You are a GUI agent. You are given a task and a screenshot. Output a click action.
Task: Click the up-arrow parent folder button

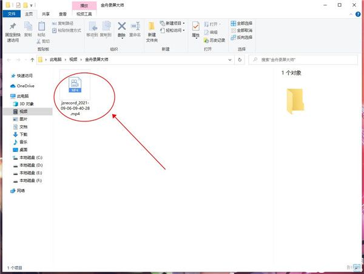point(32,60)
